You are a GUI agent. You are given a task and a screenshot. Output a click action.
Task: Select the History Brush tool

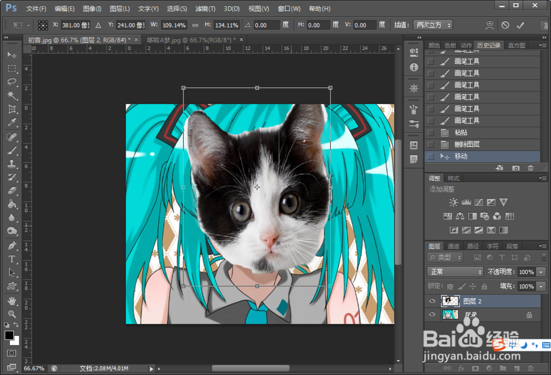(x=12, y=177)
